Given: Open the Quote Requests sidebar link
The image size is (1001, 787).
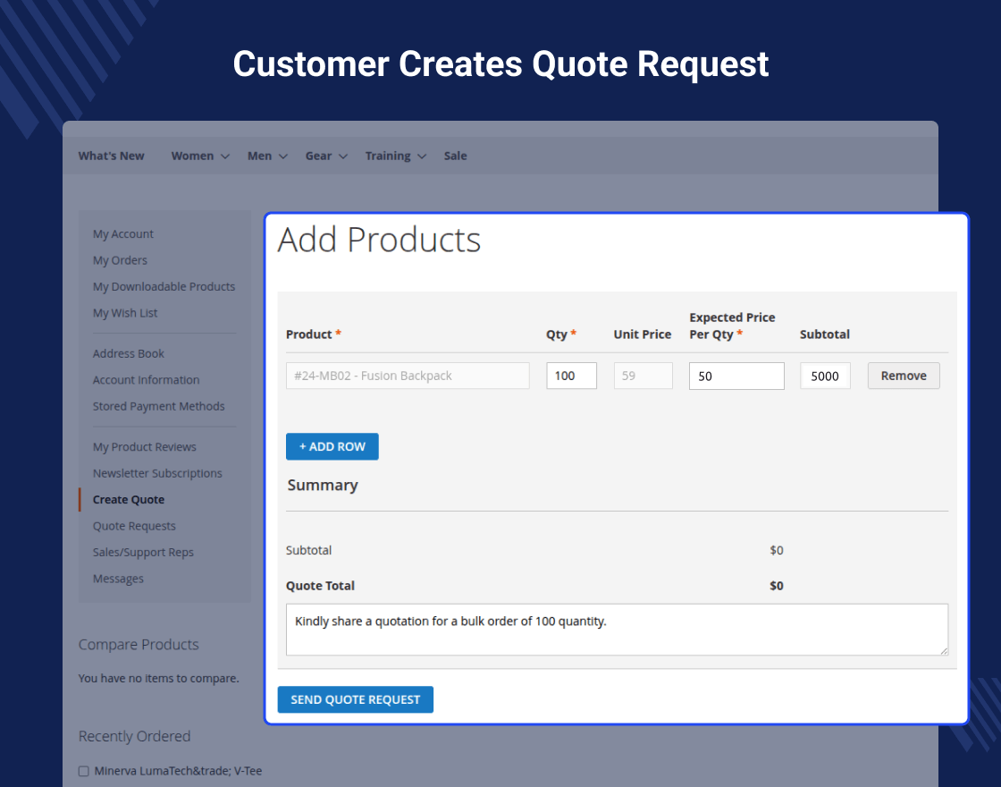Looking at the screenshot, I should (134, 526).
